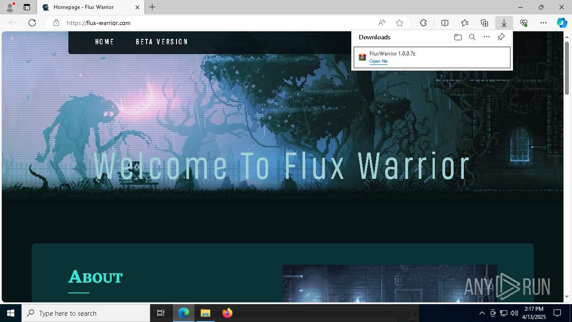Open network status tray icon
572x322 pixels.
[x=504, y=313]
